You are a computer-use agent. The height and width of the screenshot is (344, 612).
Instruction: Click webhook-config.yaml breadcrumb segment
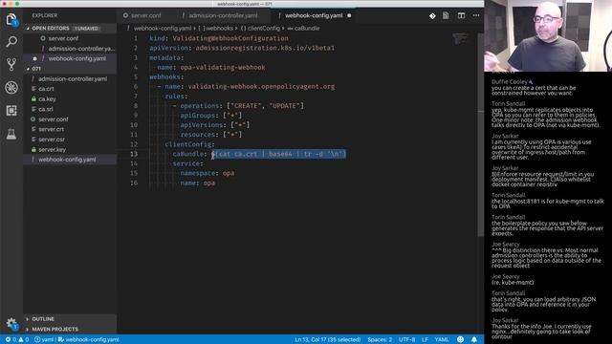(162, 29)
